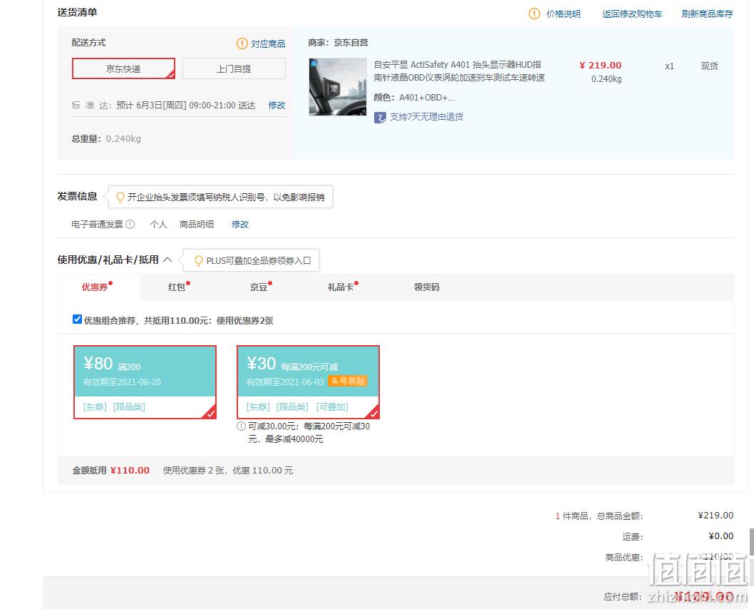Viewport: 754px width, 609px height.
Task: Click 总重量 0.240kg text
Action: pos(106,139)
